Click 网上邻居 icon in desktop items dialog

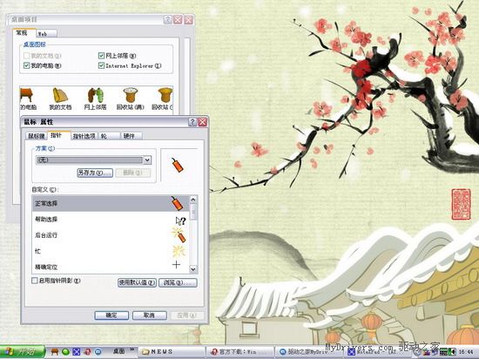coord(95,99)
